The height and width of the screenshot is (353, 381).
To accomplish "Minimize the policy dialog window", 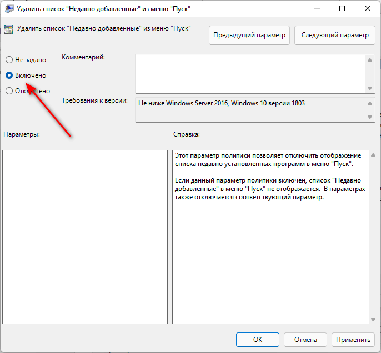I will pyautogui.click(x=317, y=9).
